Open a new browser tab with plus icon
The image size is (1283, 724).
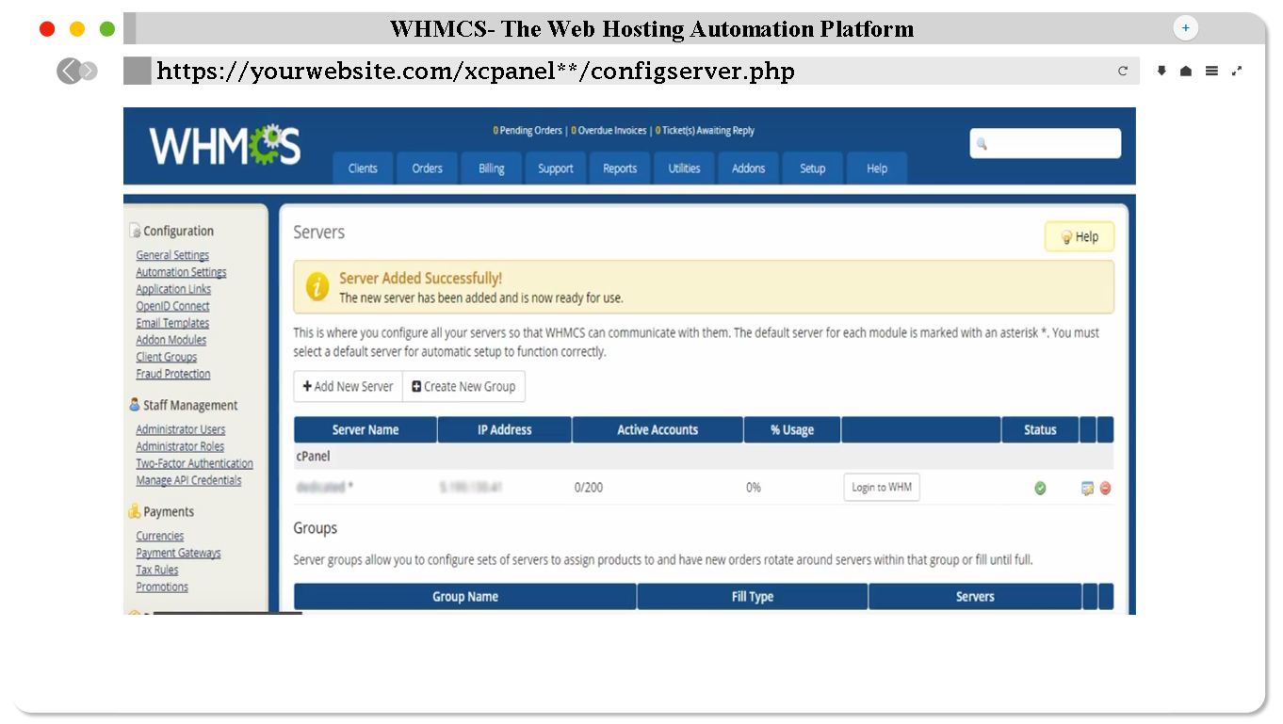pyautogui.click(x=1185, y=28)
